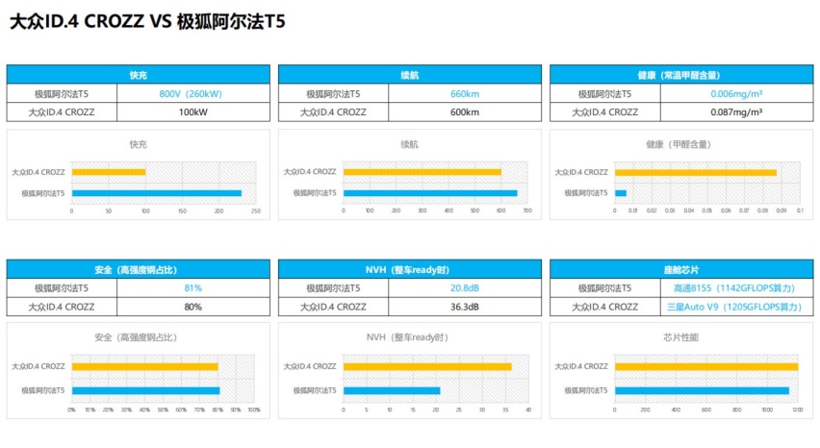Select the 续航 table header
The width and height of the screenshot is (820, 448).
[409, 75]
